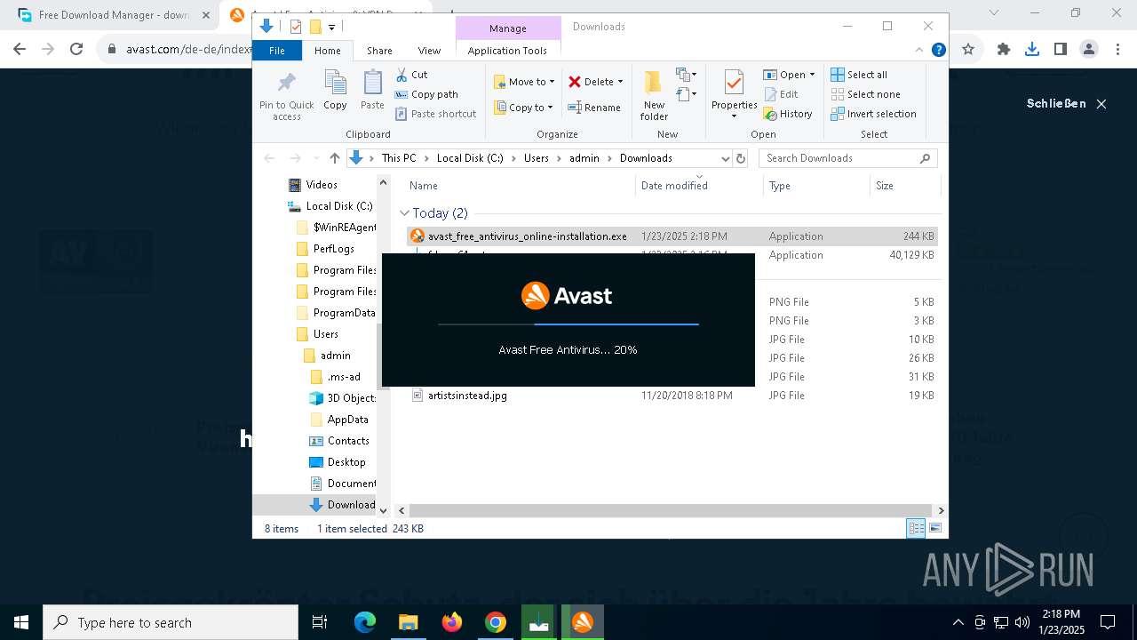Click the Up one level arrow
This screenshot has height=640, width=1137.
[x=334, y=158]
